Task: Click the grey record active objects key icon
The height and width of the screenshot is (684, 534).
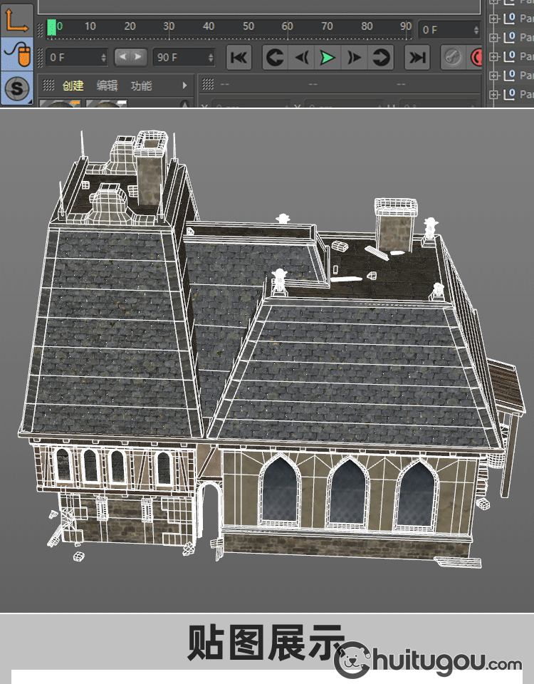Action: pyautogui.click(x=453, y=57)
